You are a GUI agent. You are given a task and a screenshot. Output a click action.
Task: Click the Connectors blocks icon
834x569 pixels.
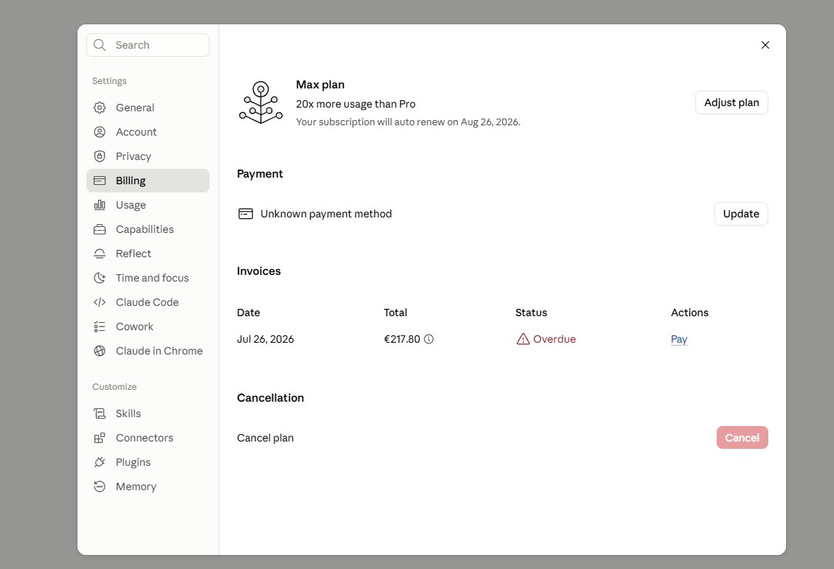point(100,438)
